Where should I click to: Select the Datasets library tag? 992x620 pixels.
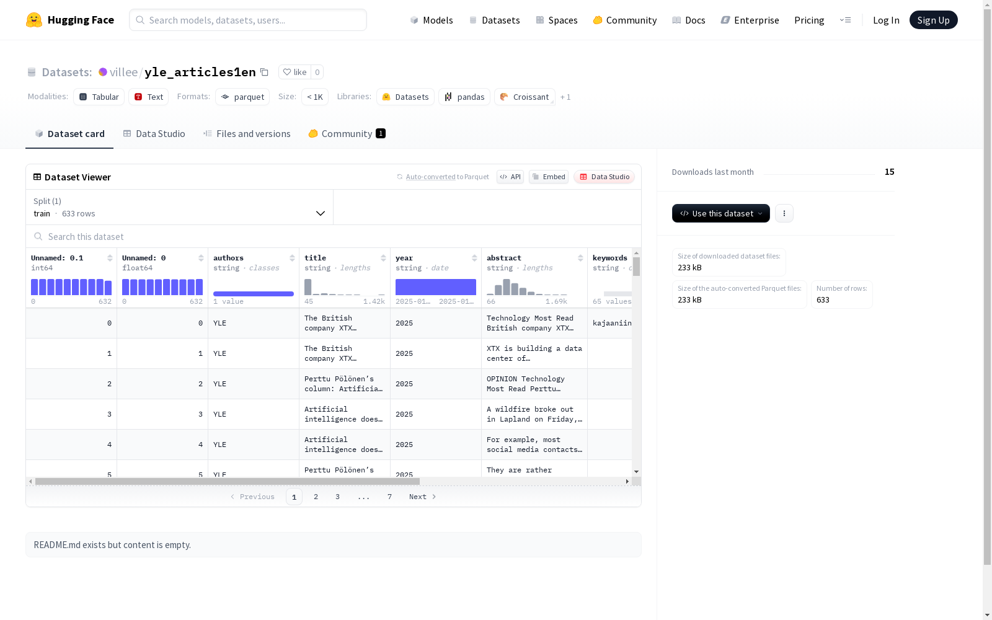point(405,97)
